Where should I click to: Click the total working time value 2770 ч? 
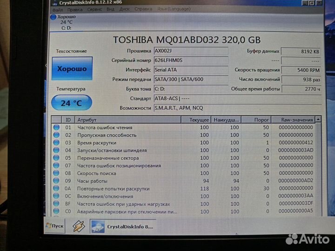[x=301, y=89]
